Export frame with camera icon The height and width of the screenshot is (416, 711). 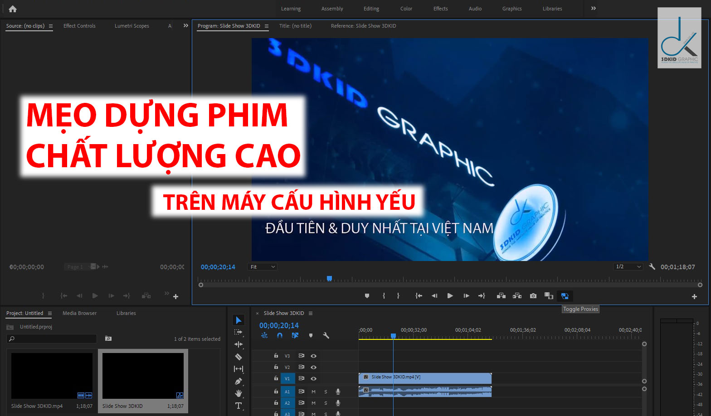click(x=533, y=296)
